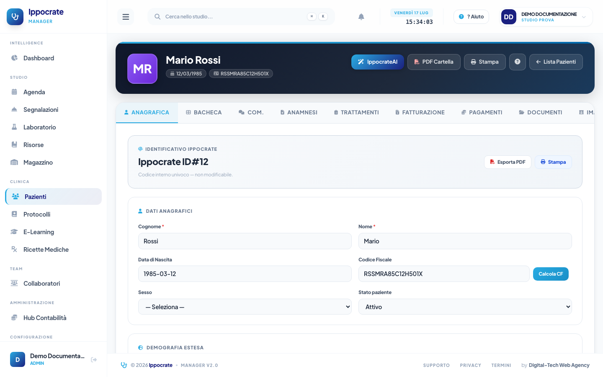The width and height of the screenshot is (603, 377).
Task: Switch to the Anagrafica tab
Action: point(147,113)
